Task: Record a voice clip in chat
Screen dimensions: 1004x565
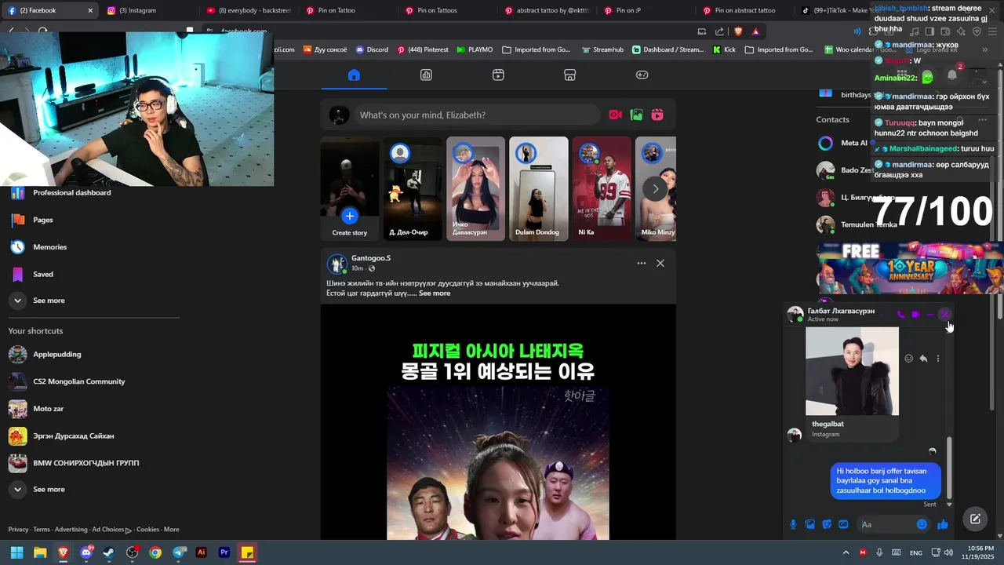Action: coord(793,524)
